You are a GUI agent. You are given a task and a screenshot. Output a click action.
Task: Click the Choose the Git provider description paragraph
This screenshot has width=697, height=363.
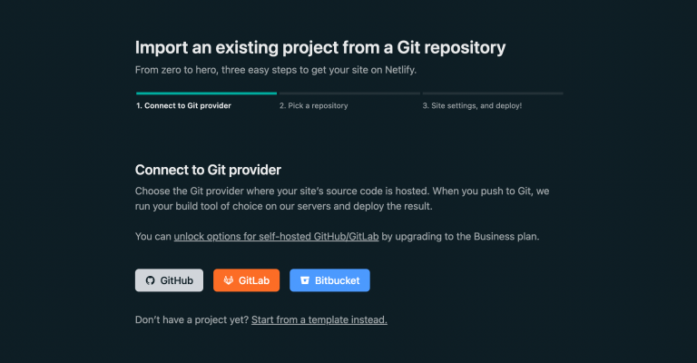342,199
